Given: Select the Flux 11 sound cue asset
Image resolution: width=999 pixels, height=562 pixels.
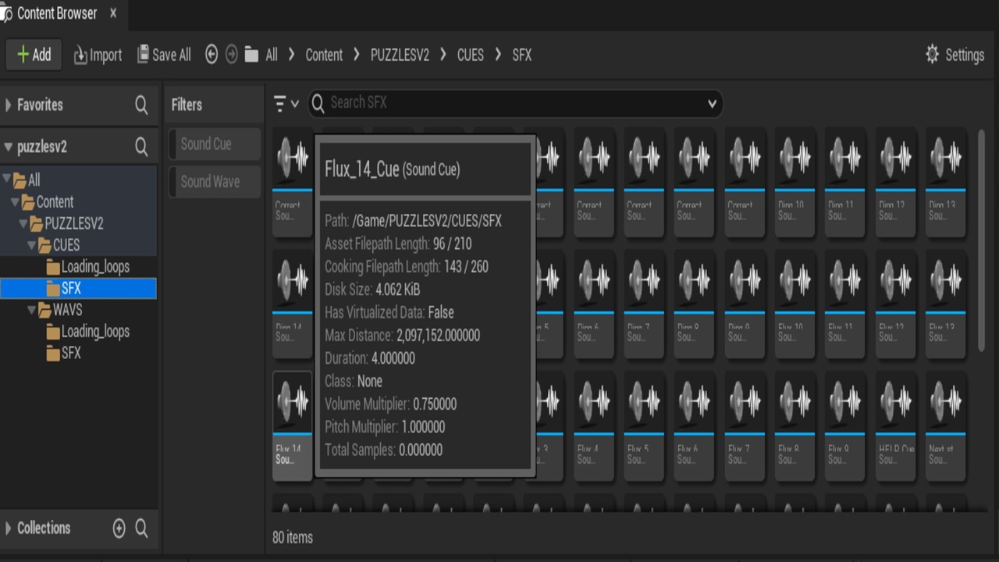Looking at the screenshot, I should pyautogui.click(x=844, y=304).
